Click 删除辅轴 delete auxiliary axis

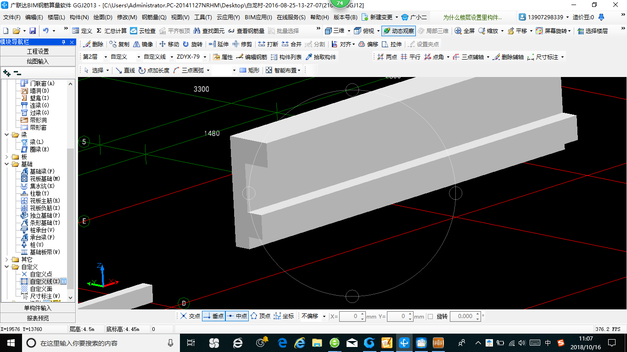click(508, 57)
